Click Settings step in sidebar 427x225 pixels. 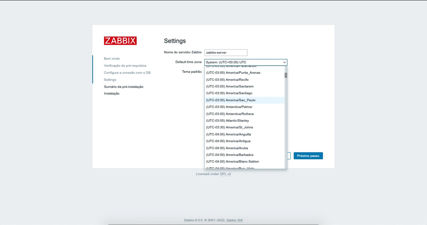tap(110, 79)
